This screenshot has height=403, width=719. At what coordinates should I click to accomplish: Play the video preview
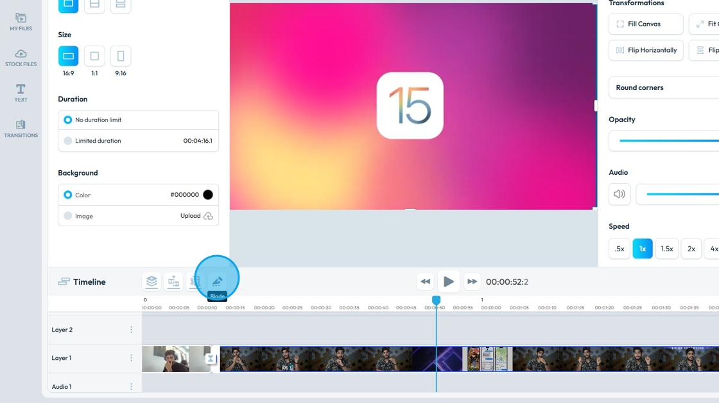tap(449, 282)
